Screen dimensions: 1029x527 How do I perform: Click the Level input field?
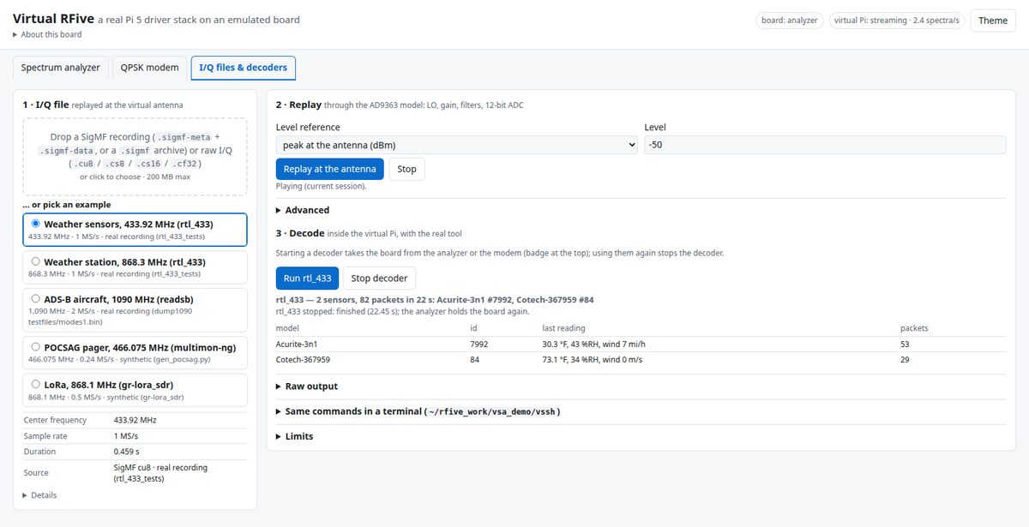coord(825,145)
